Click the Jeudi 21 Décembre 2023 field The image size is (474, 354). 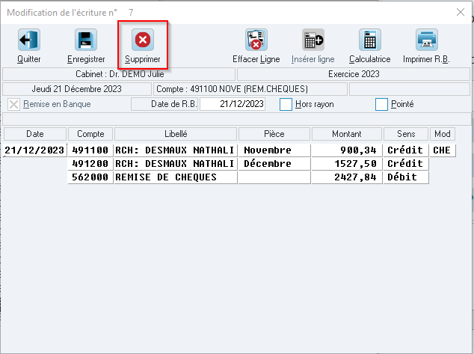point(77,89)
